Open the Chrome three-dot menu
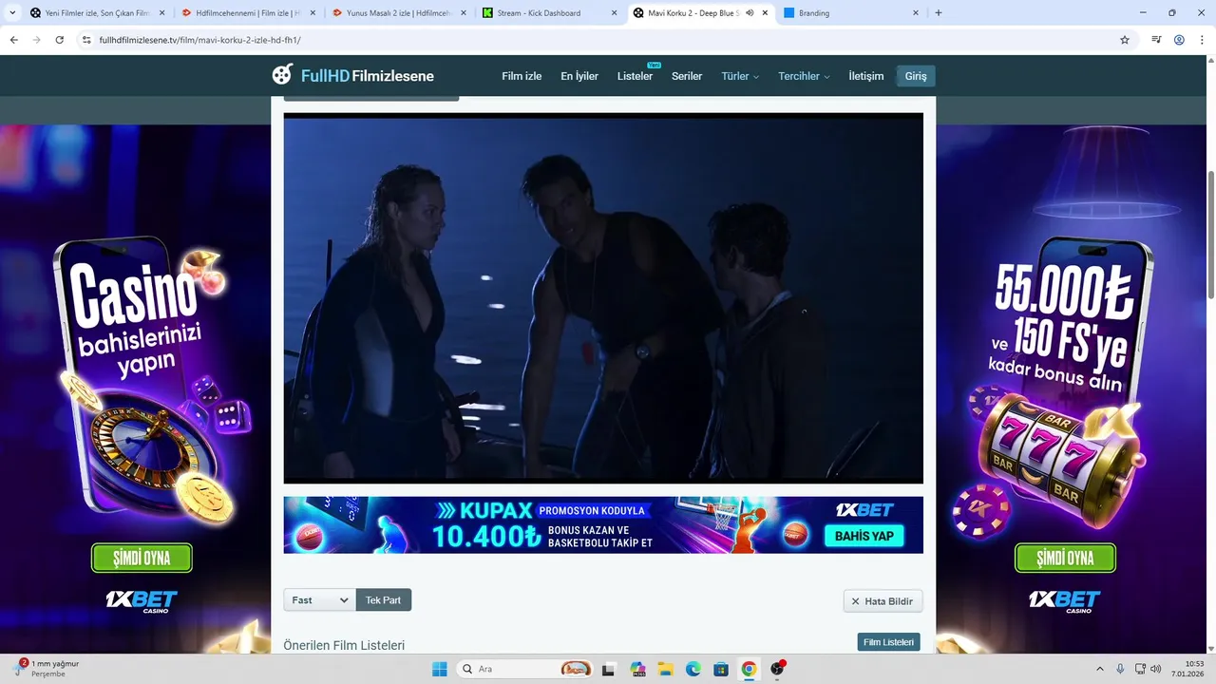Screen dimensions: 1216x684 click(1202, 40)
